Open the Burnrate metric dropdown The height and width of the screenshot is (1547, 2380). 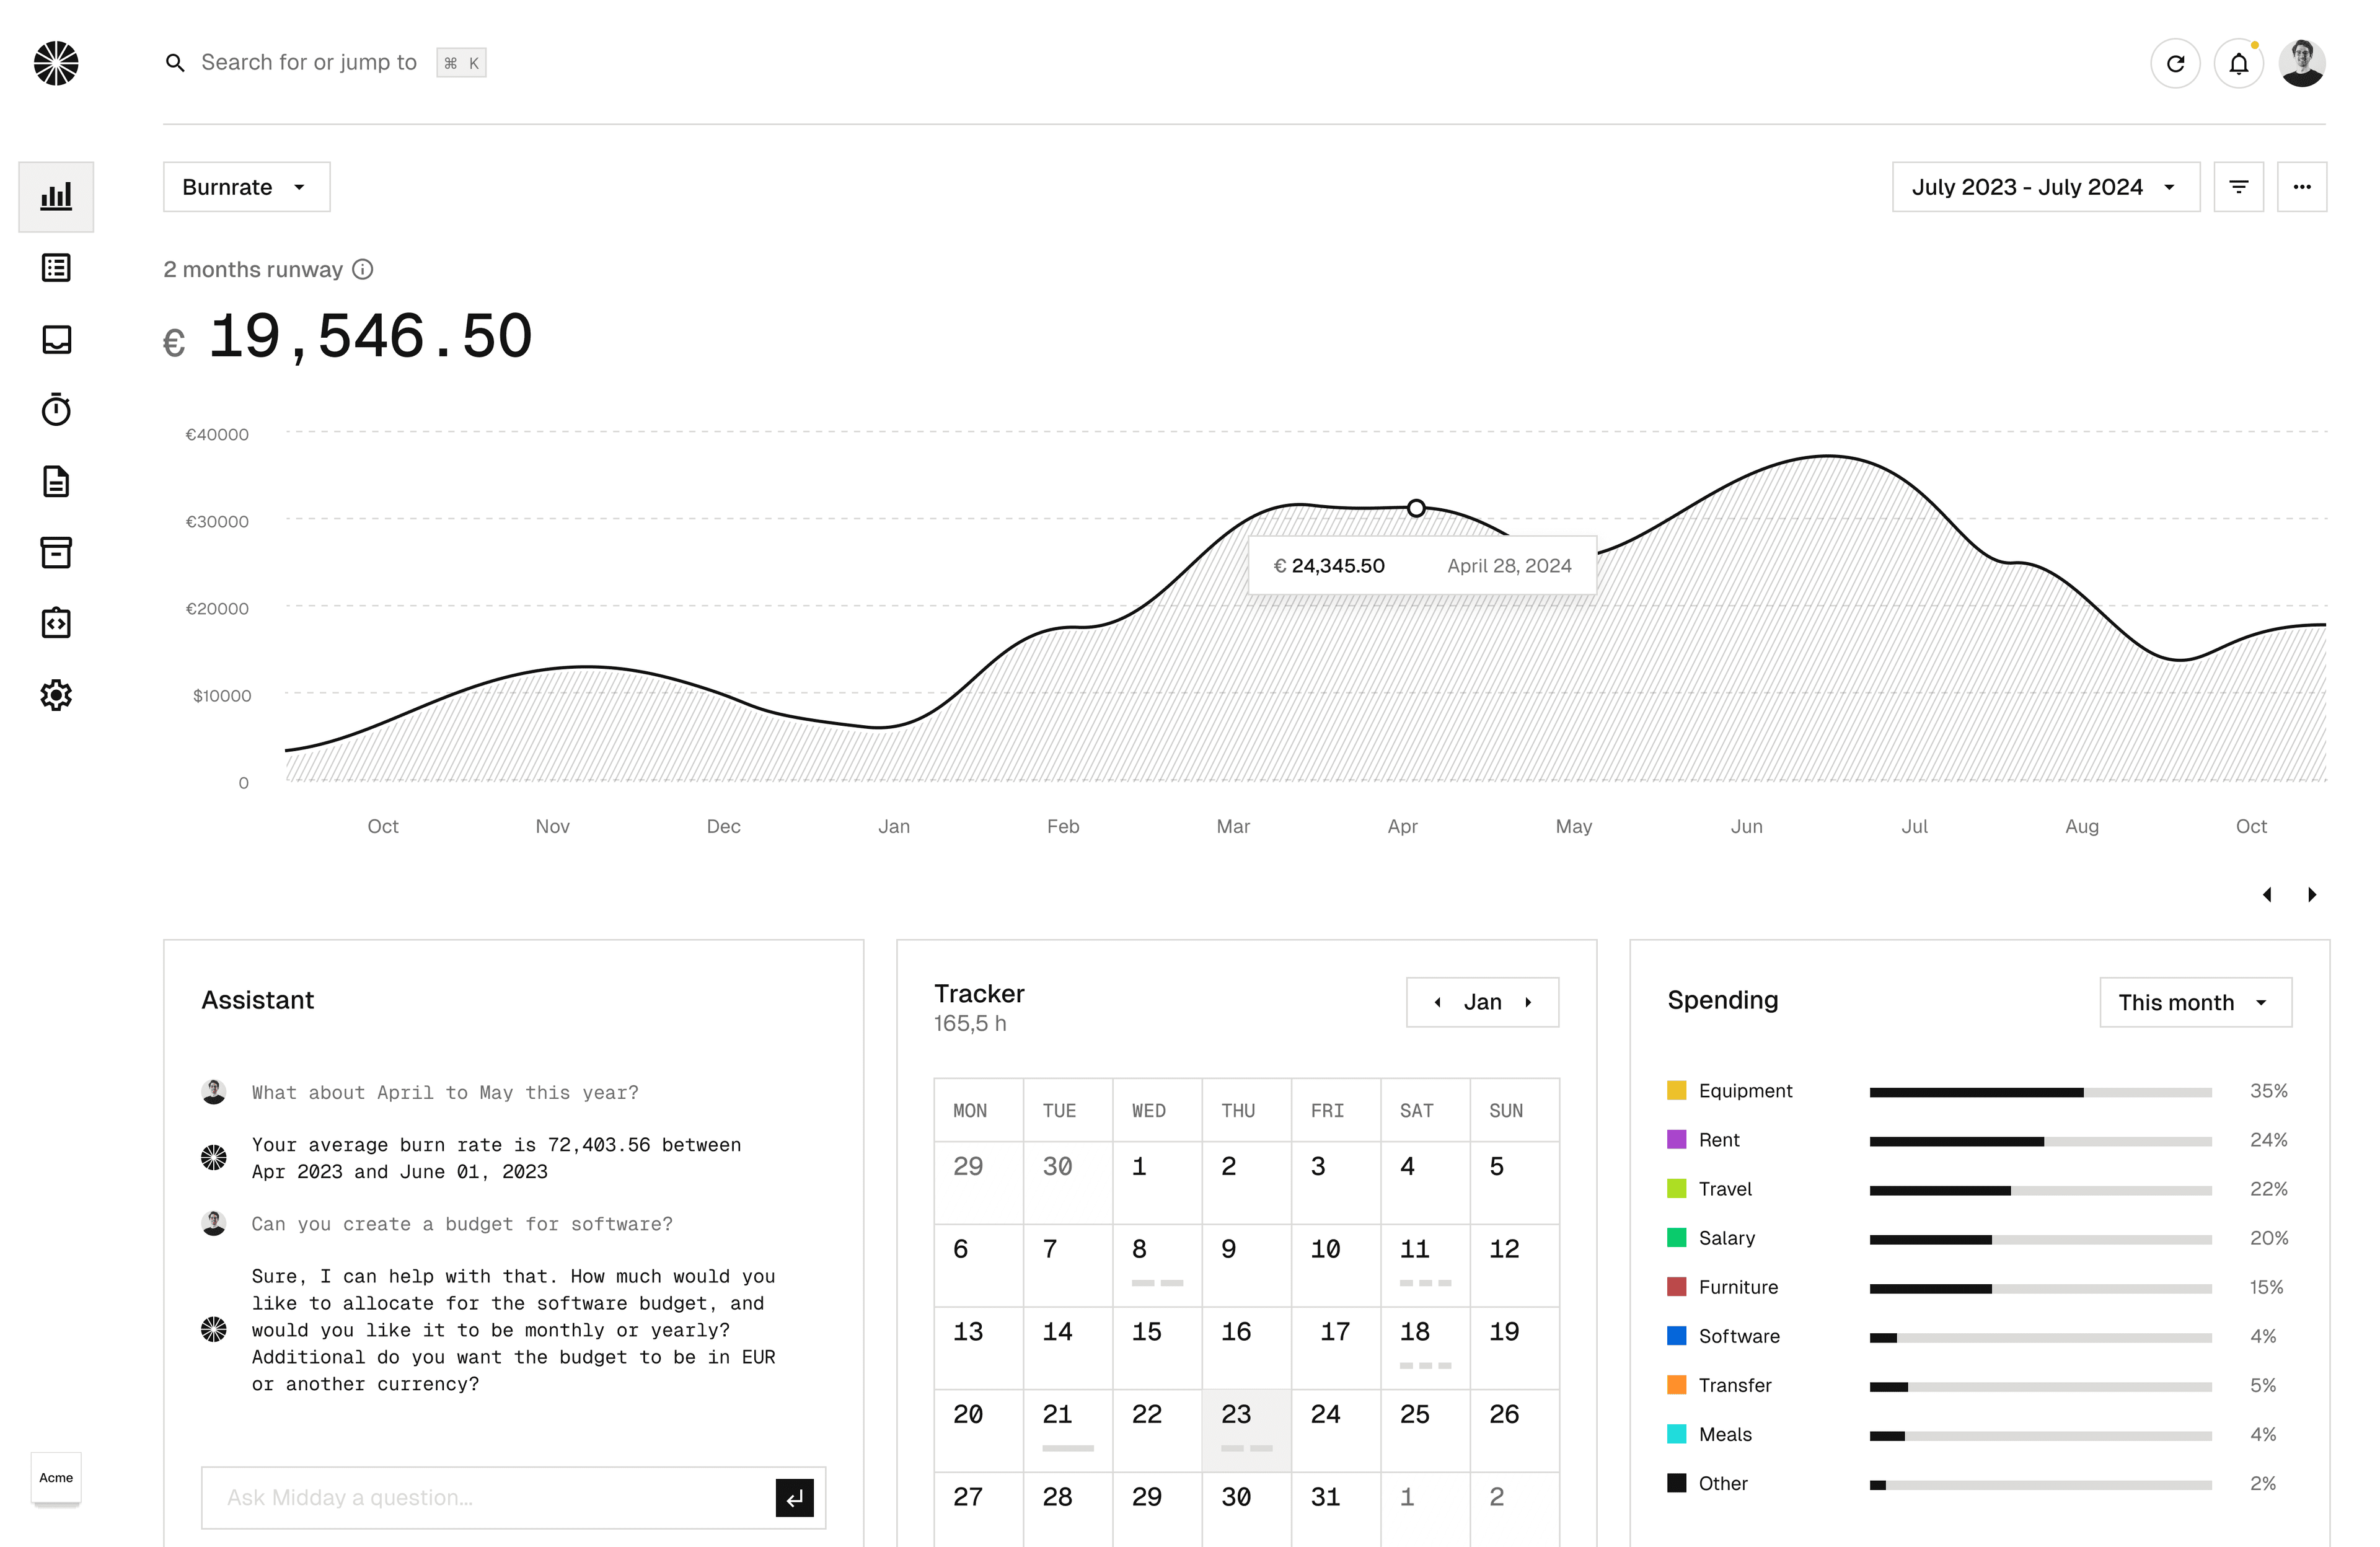click(246, 186)
